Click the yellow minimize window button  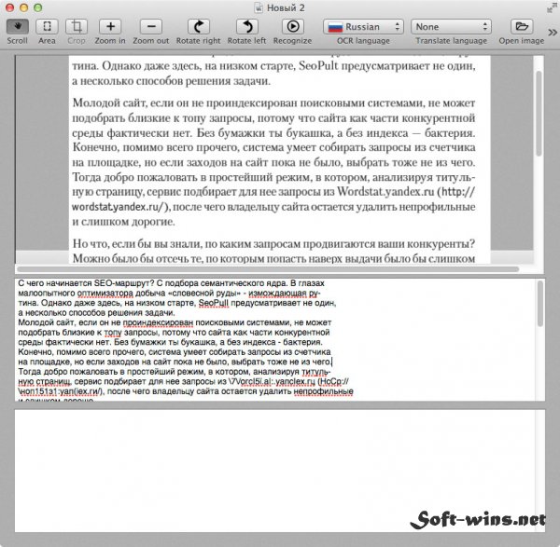[x=24, y=7]
